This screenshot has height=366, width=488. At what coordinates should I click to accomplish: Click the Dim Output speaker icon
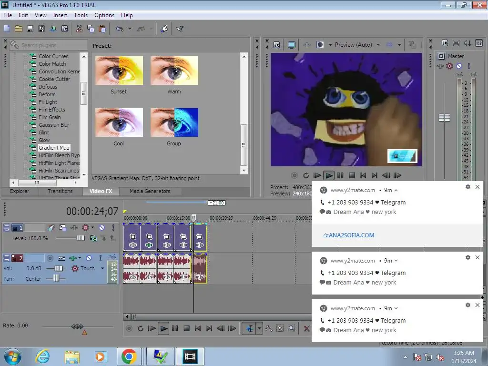467,43
